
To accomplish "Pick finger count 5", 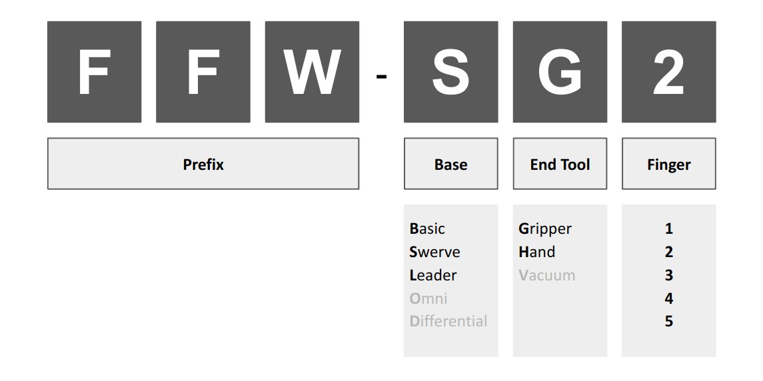I will coord(669,321).
